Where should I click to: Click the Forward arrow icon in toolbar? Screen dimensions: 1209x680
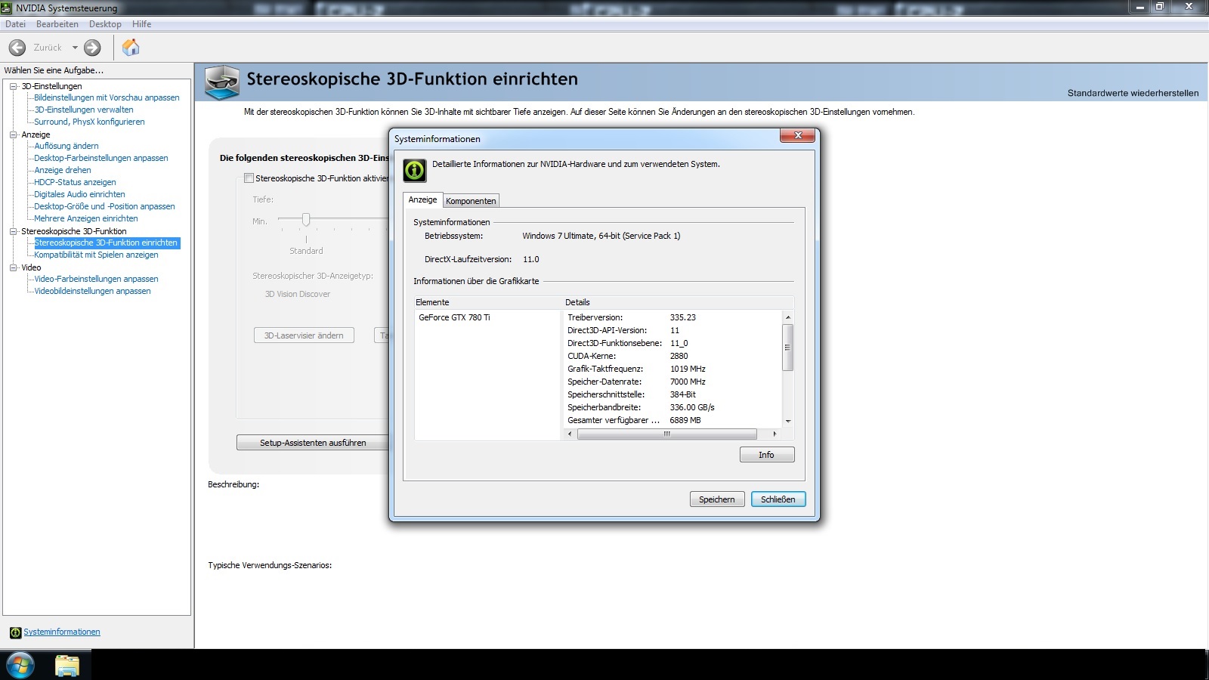coord(92,48)
